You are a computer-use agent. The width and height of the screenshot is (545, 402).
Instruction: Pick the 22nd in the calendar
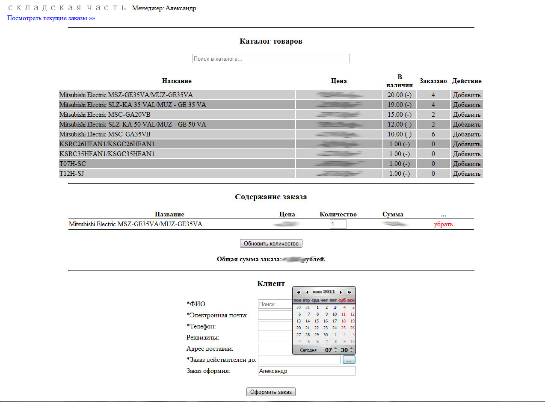tap(317, 328)
